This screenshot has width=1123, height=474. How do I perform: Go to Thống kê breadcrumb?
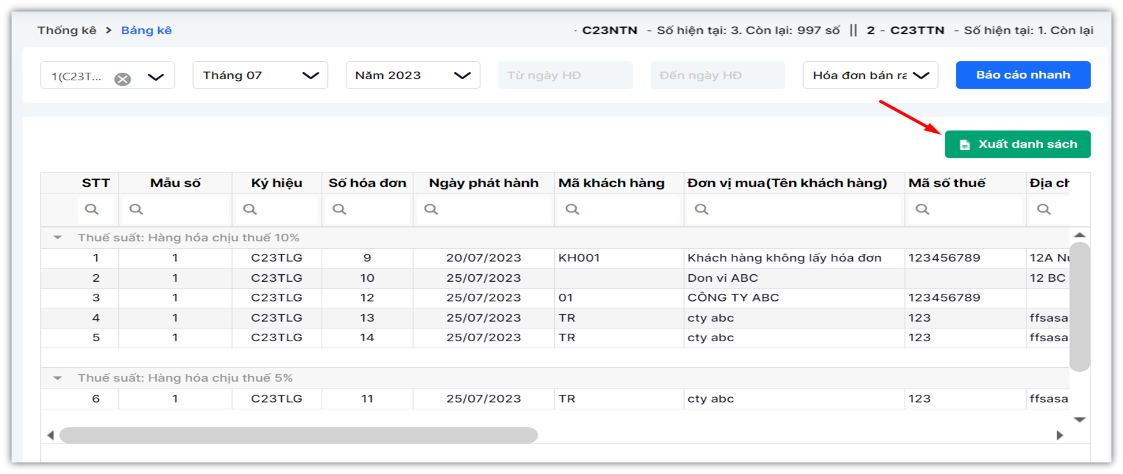click(67, 30)
